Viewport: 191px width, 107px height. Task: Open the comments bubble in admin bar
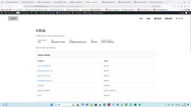(37, 13)
